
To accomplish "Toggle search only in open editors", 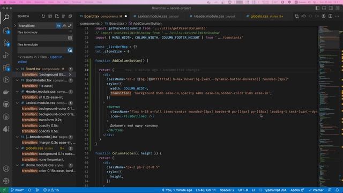I will pos(70,38).
